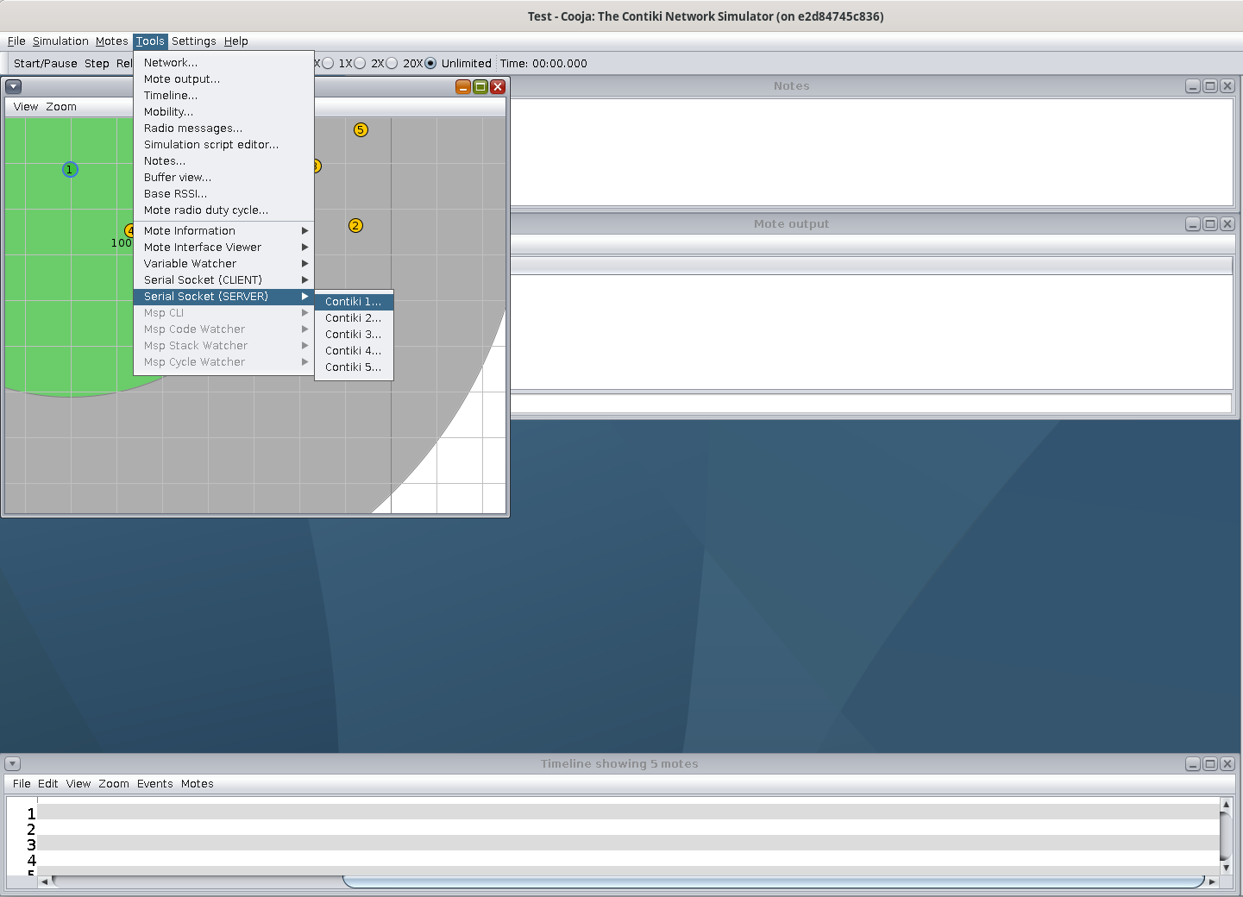The height and width of the screenshot is (897, 1243).
Task: Click the greyed-out Msp Stack Watcher entry
Action: [223, 346]
